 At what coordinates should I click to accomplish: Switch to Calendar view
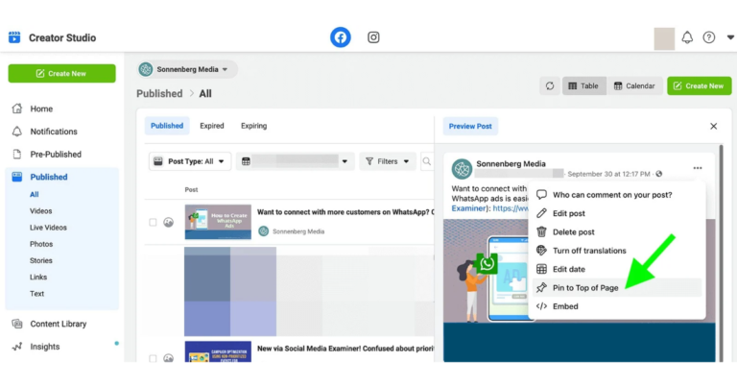pyautogui.click(x=634, y=86)
